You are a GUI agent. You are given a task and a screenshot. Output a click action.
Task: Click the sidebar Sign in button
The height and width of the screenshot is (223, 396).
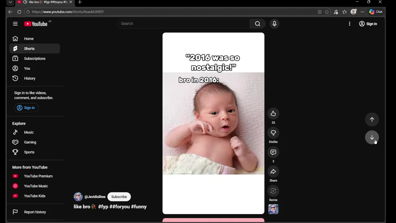pos(26,108)
